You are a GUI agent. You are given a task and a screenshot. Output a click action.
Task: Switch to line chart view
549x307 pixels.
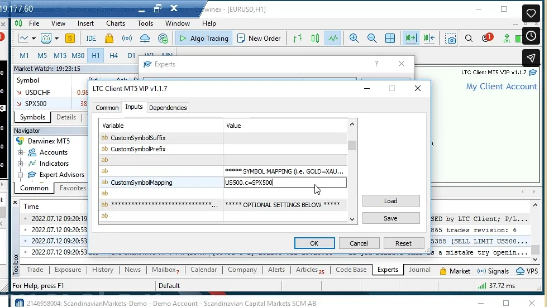333,38
